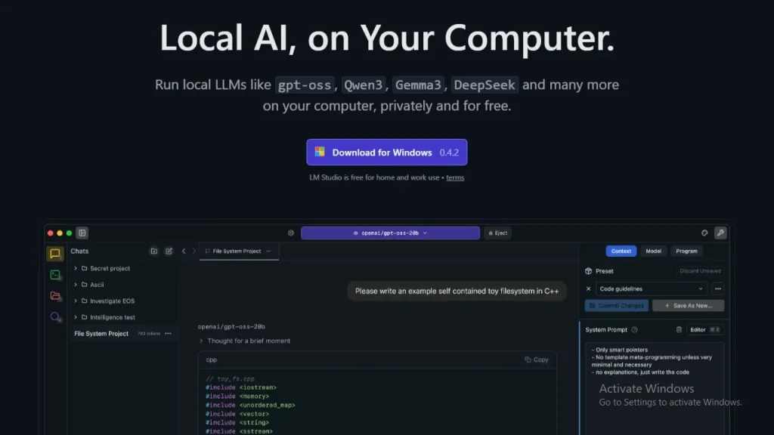Navigate forward with the right arrow
The image size is (774, 435).
194,251
